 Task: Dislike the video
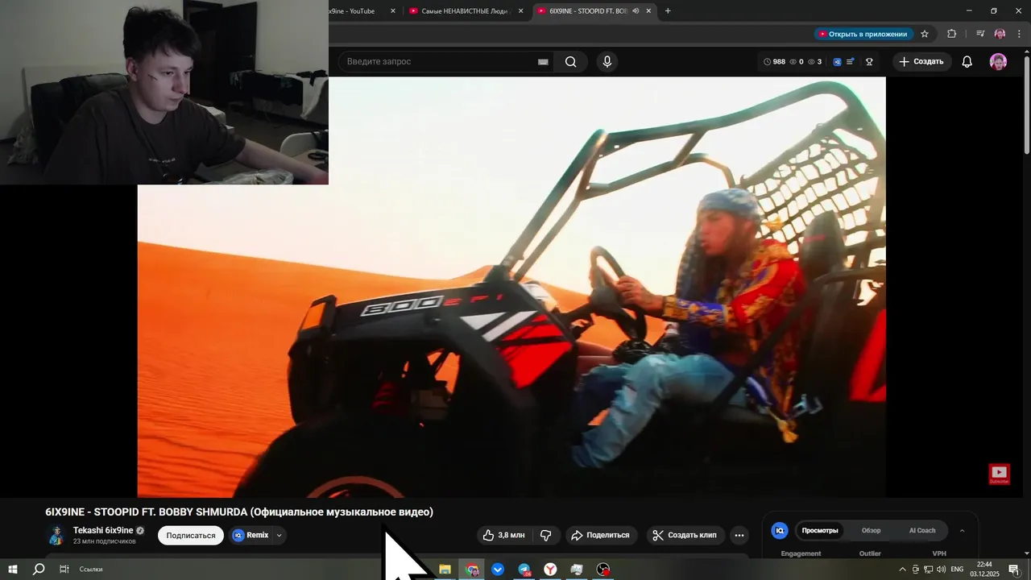coord(545,535)
